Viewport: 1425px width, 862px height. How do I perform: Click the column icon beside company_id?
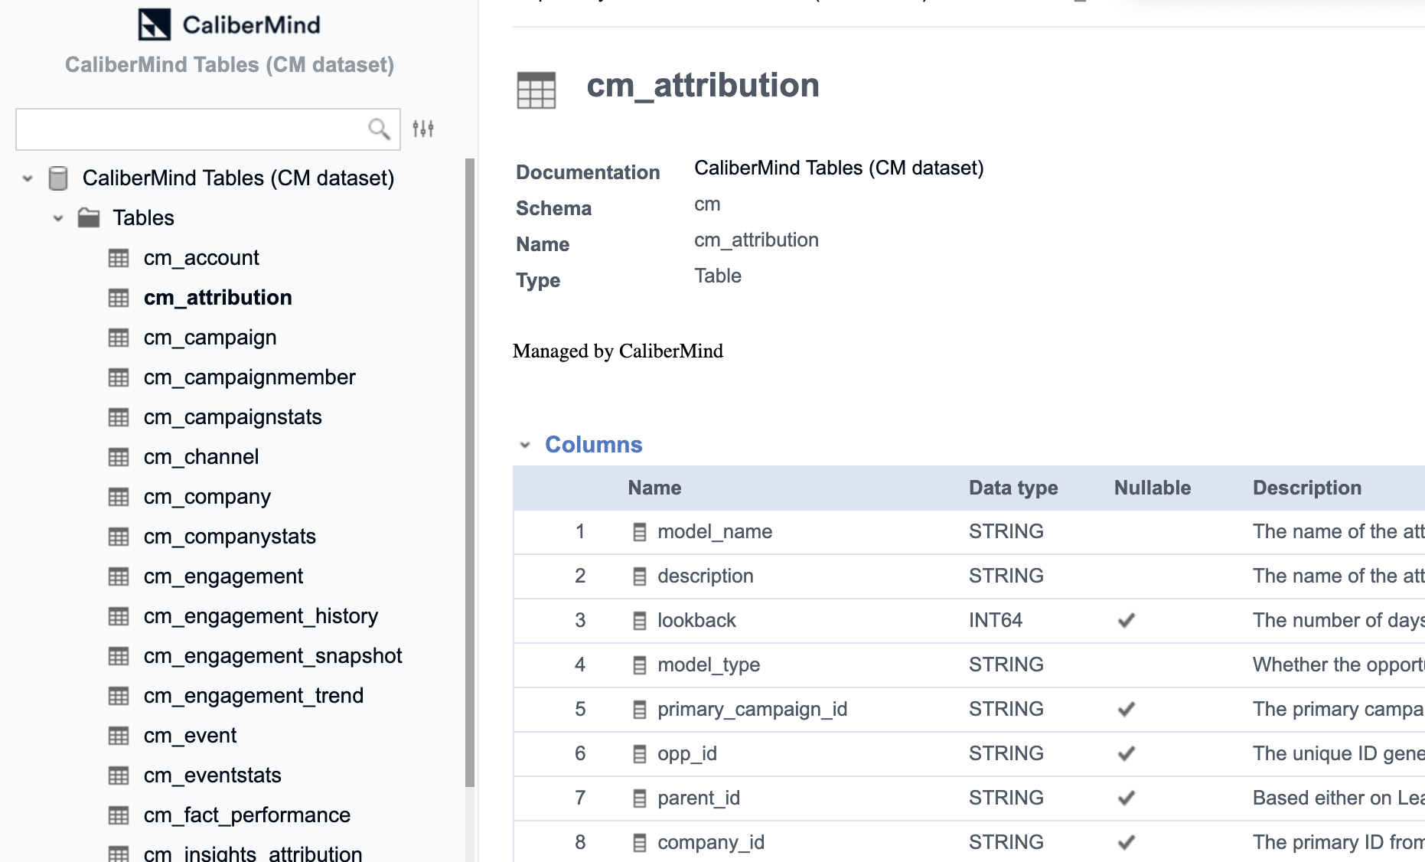tap(640, 843)
